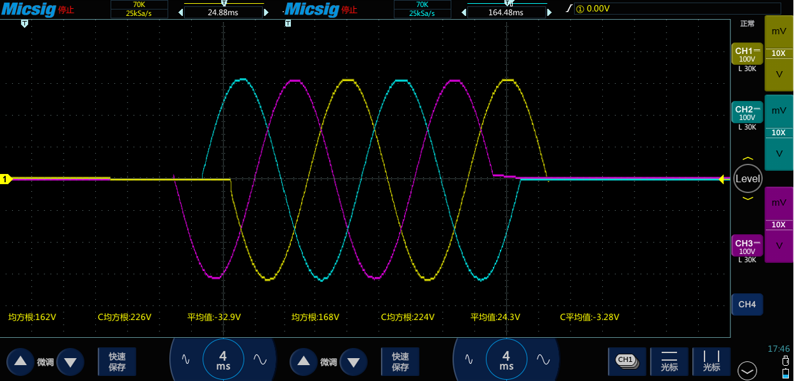Tap the fine-adjust up arrow under 均方根:162V
This screenshot has width=794, height=381.
tap(20, 361)
